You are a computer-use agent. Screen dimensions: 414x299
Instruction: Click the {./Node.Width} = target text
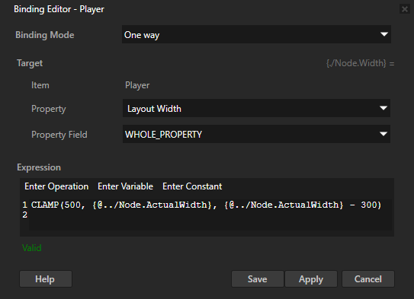point(360,63)
